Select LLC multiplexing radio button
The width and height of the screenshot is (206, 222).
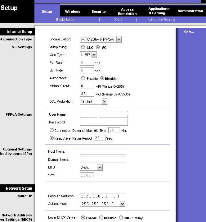83,47
